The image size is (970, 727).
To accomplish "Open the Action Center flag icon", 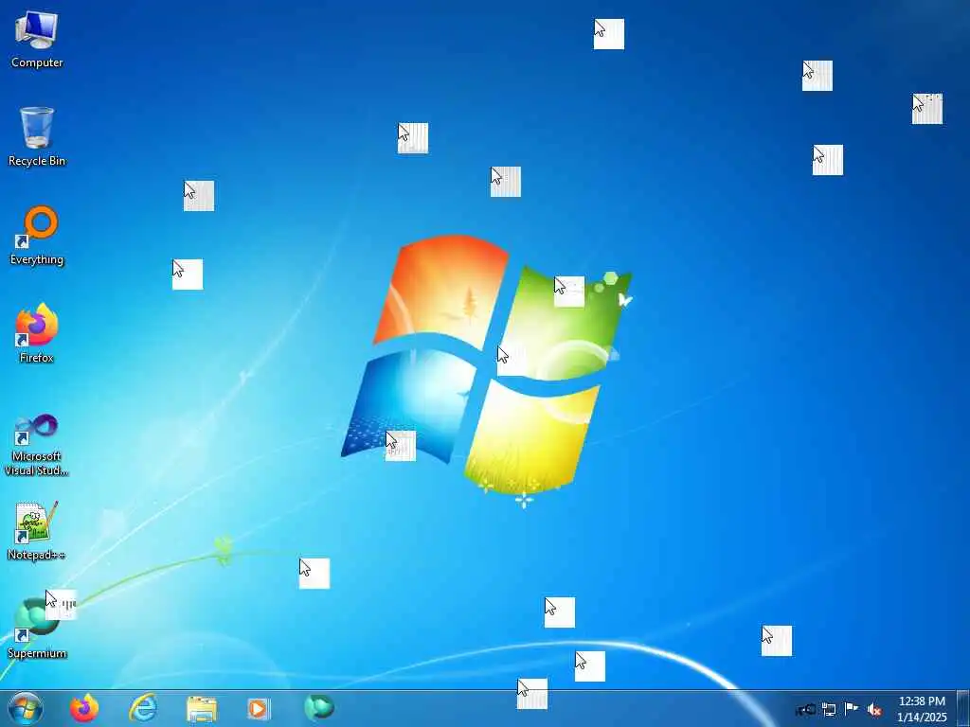I will (x=852, y=709).
